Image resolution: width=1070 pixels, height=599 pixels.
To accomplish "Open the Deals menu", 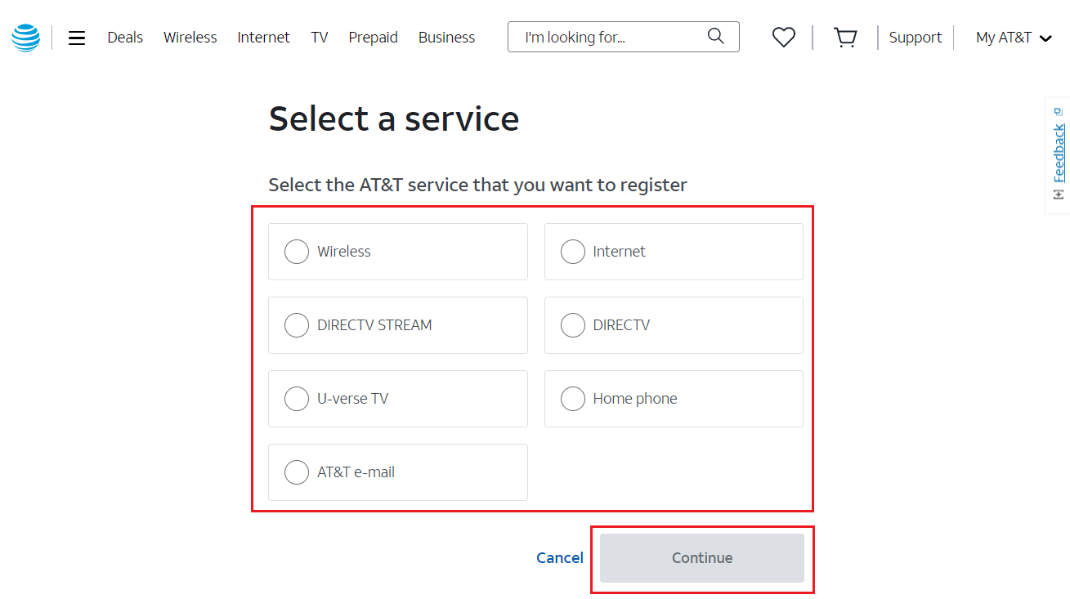I will tap(124, 37).
